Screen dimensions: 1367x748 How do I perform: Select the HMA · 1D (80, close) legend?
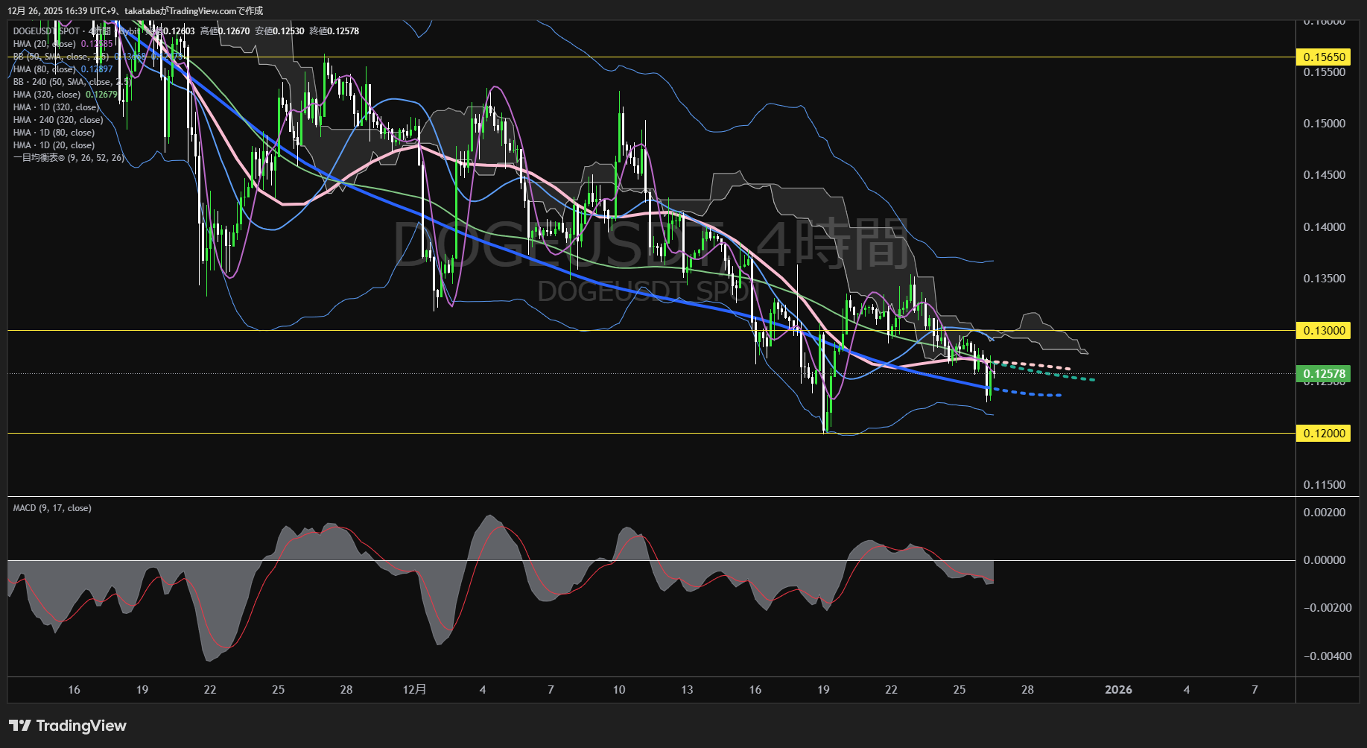pyautogui.click(x=54, y=133)
